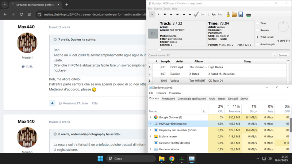Reload the page in Chrome

(x=22, y=15)
